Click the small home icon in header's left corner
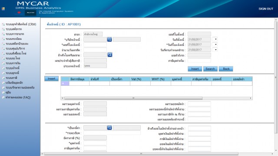 coord(3,9)
